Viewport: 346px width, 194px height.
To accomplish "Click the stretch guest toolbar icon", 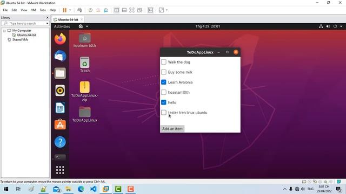I will coord(161,10).
